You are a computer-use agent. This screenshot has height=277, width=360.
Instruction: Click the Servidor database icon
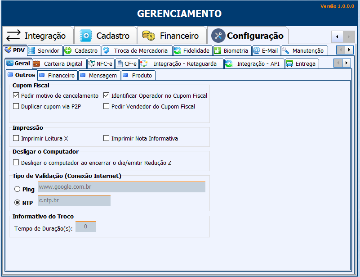point(32,50)
